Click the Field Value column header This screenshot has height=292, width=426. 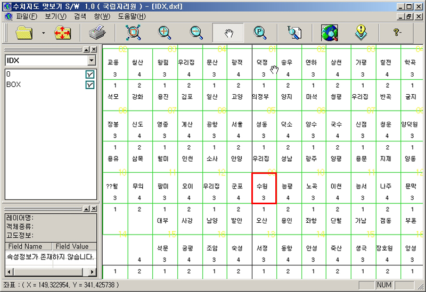(x=75, y=246)
